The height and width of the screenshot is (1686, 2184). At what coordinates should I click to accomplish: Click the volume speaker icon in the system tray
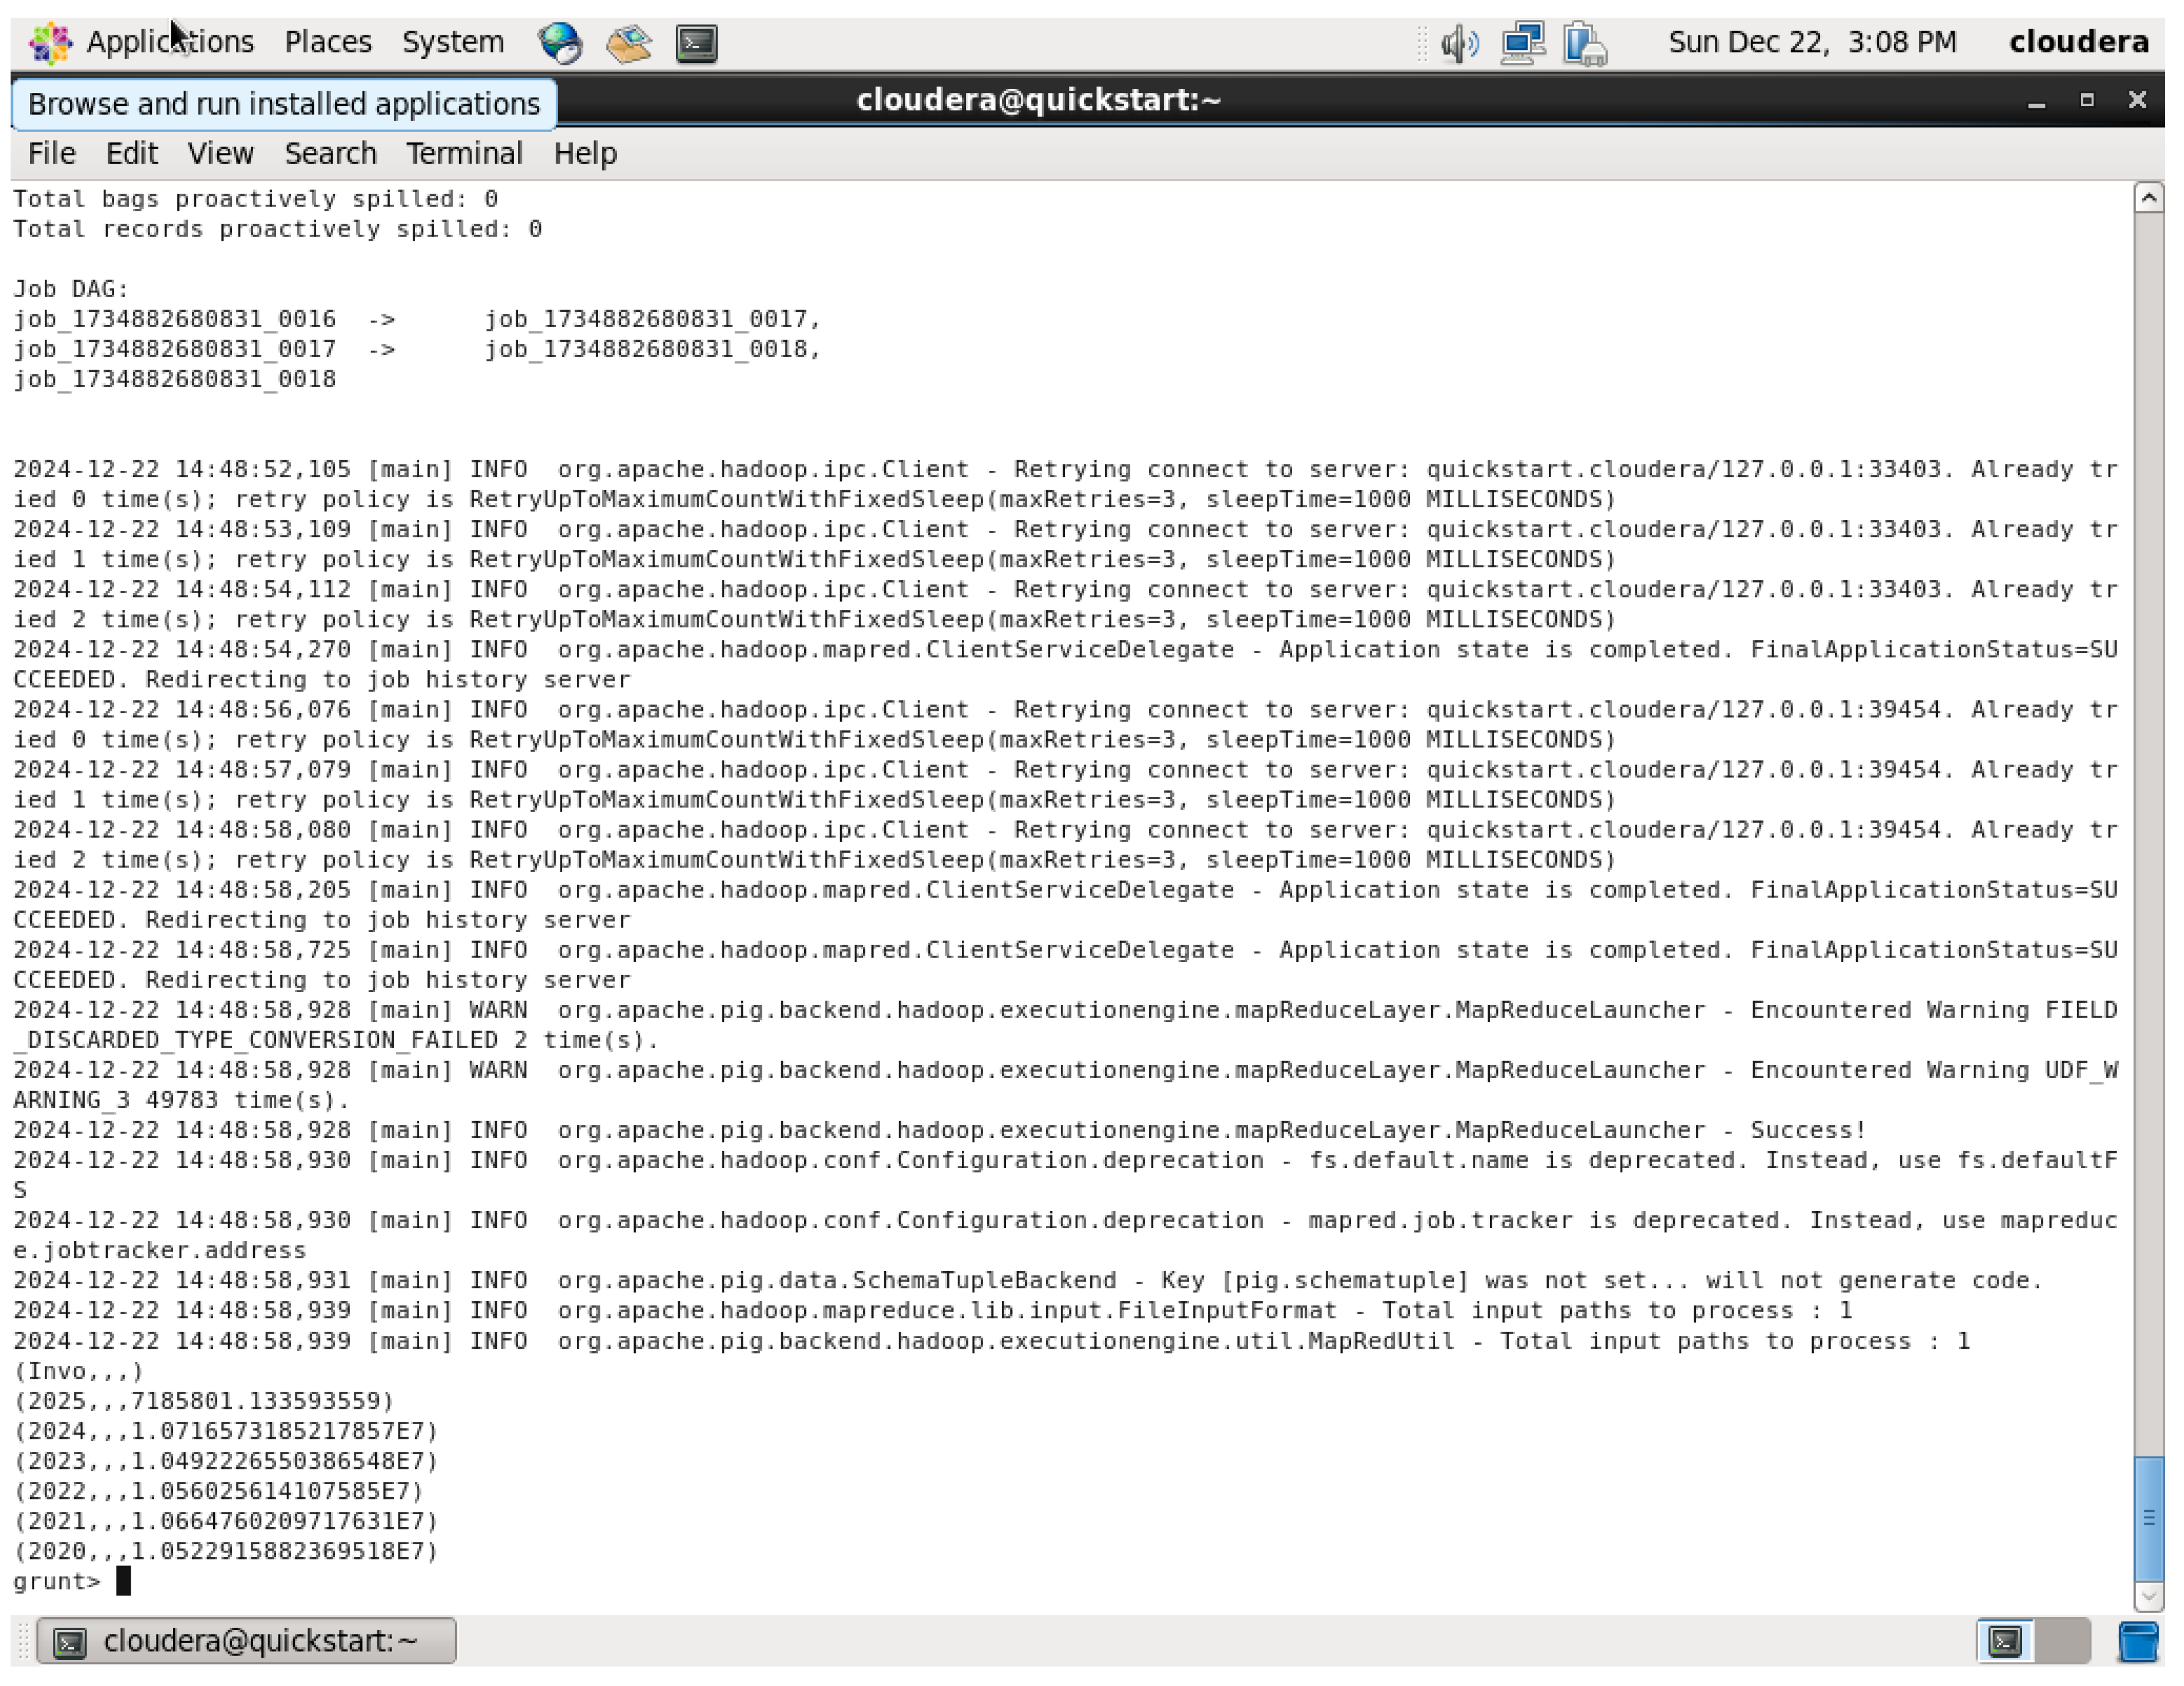tap(1459, 42)
